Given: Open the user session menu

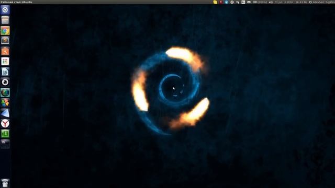Looking at the screenshot, I should [x=322, y=2].
